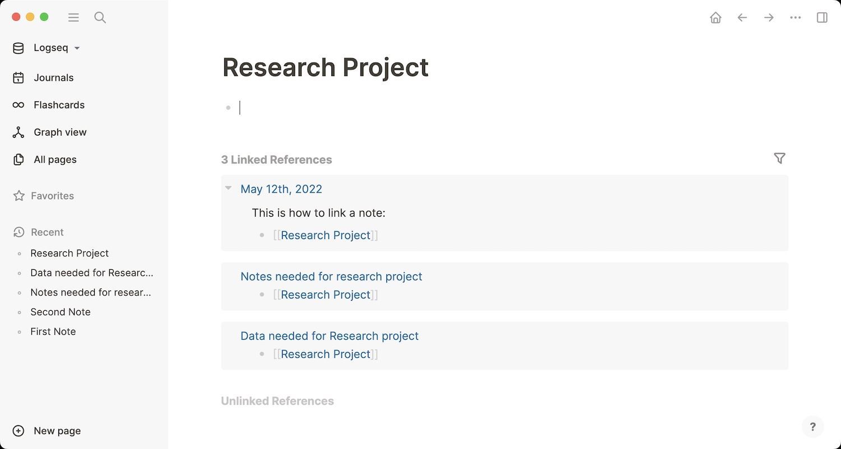Go to home via house icon
The height and width of the screenshot is (449, 841).
click(x=715, y=18)
